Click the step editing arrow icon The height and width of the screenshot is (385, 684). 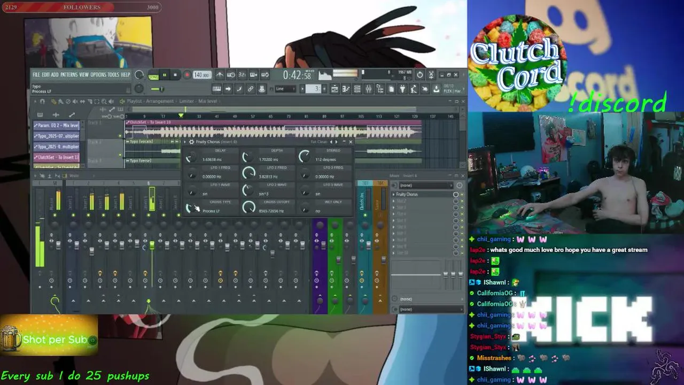228,89
